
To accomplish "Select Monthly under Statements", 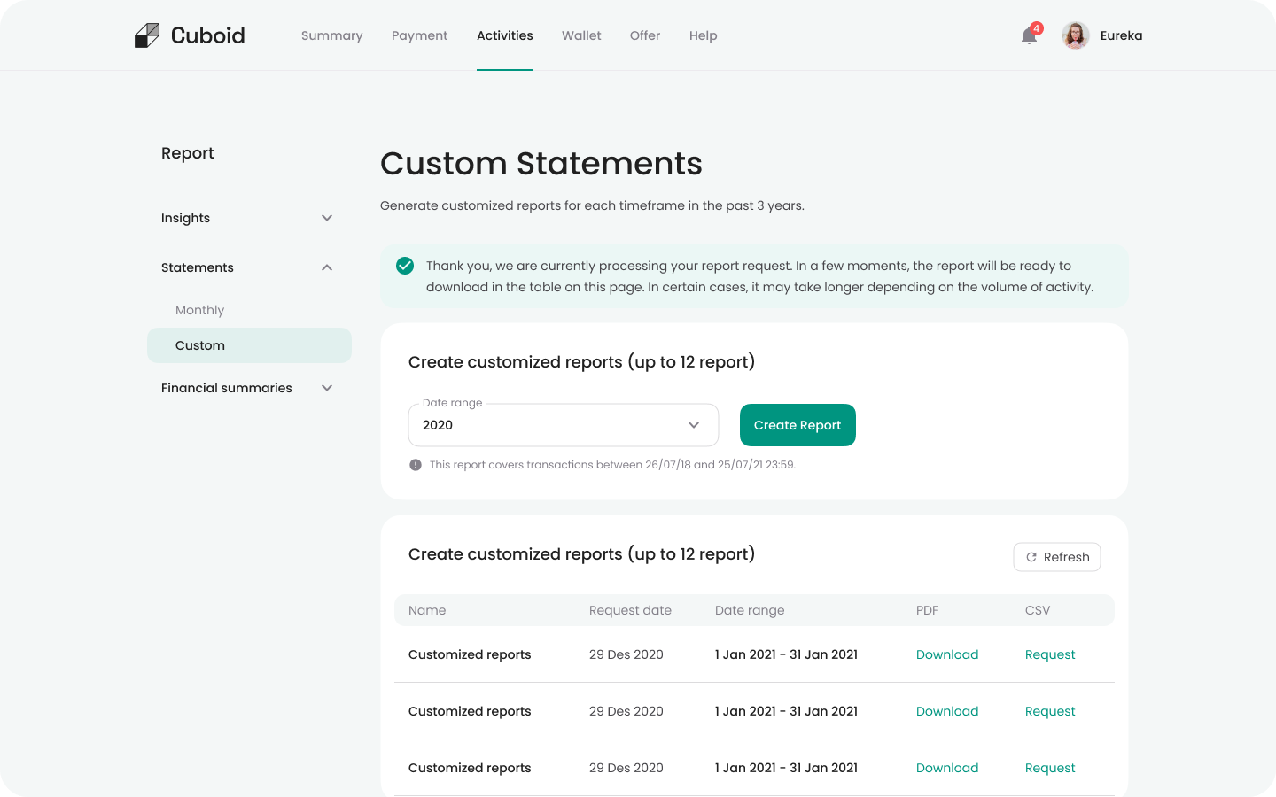I will (199, 310).
